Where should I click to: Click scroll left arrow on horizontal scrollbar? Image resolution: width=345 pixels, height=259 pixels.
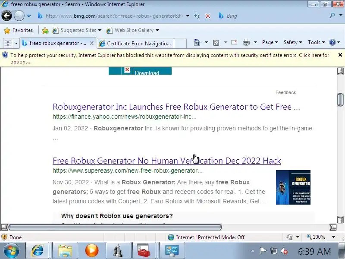4,227
